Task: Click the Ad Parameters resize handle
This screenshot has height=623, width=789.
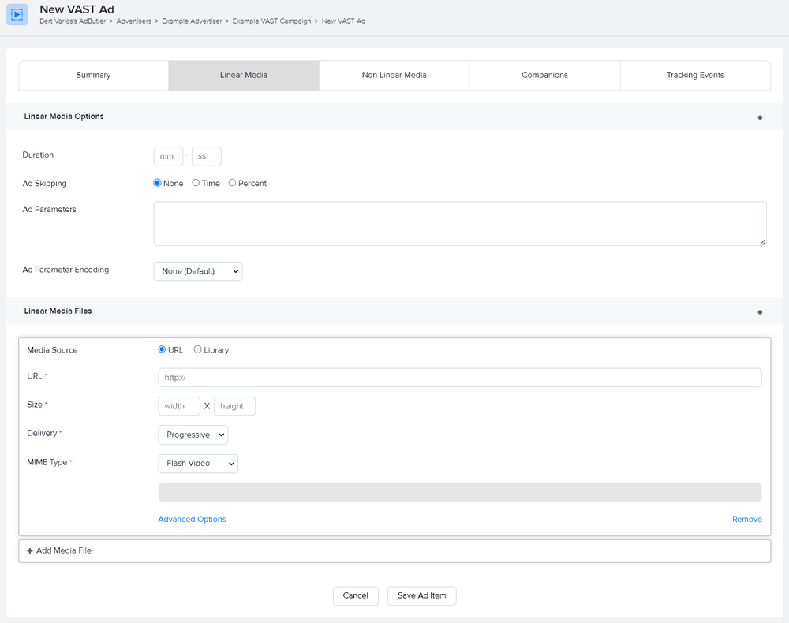Action: pos(763,242)
